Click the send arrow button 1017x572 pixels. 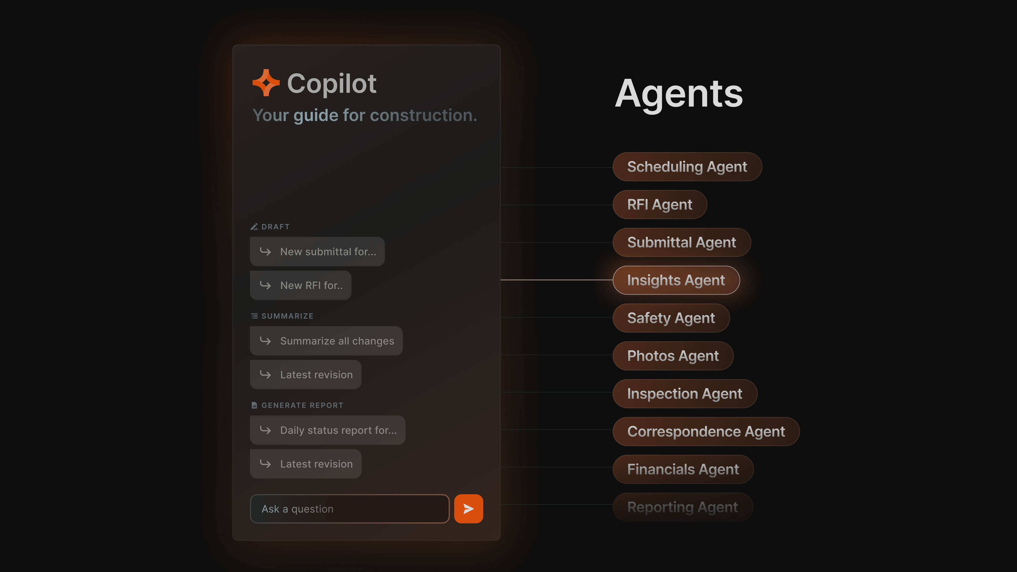(x=468, y=508)
